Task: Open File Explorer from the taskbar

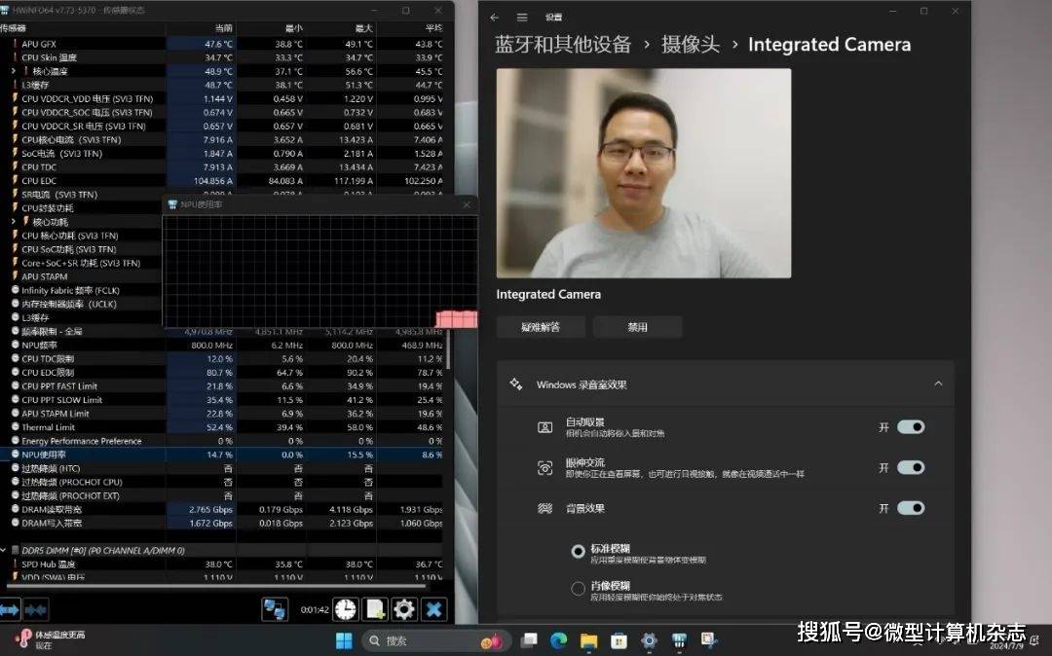Action: (588, 640)
